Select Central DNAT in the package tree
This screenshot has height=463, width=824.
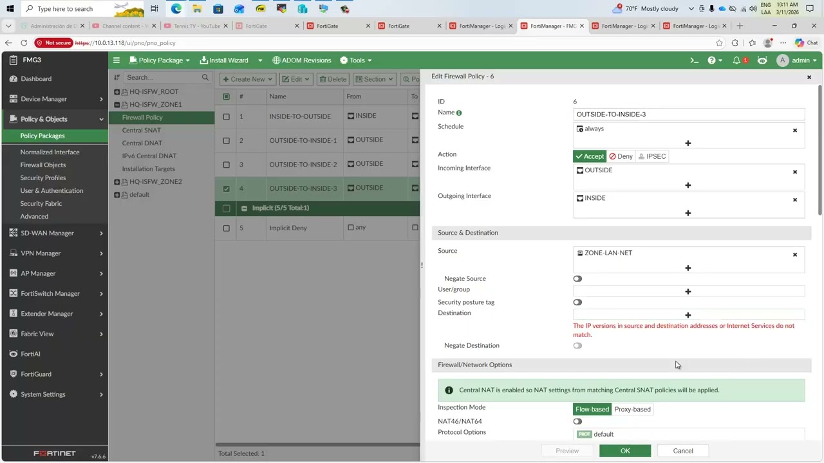[x=142, y=143]
